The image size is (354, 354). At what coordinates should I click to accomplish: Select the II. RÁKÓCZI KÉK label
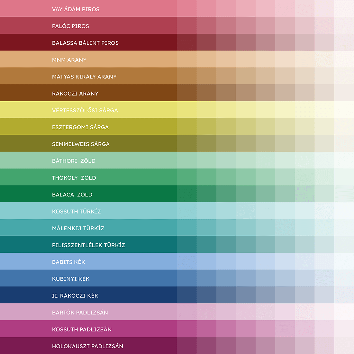(75, 296)
